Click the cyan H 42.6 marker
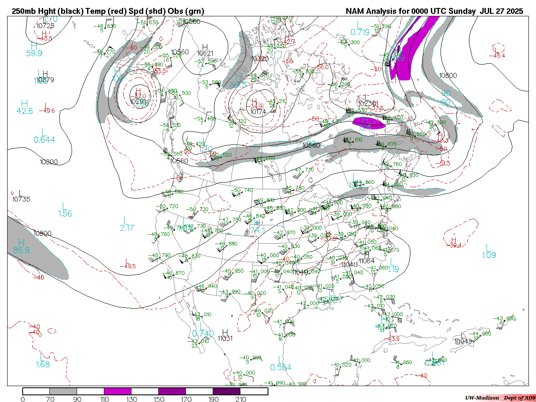This screenshot has height=402, width=536. click(25, 107)
